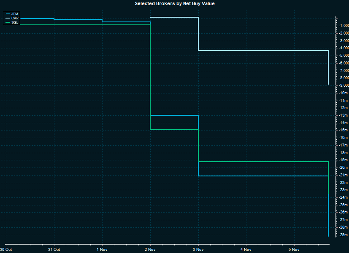Click the 1 Nov x-axis label
This screenshot has width=349, height=253.
tap(102, 249)
